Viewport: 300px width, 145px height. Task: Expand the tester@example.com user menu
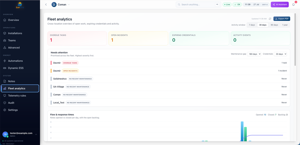click(x=20, y=135)
